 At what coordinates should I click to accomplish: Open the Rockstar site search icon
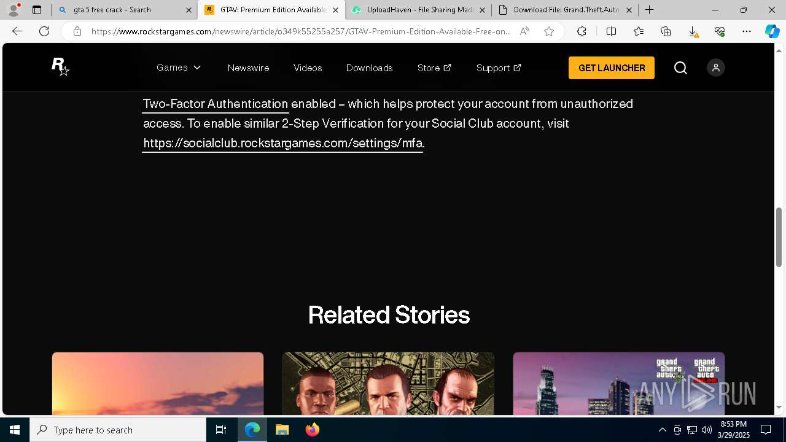click(x=680, y=68)
